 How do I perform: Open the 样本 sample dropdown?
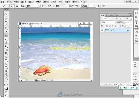click(x=88, y=6)
